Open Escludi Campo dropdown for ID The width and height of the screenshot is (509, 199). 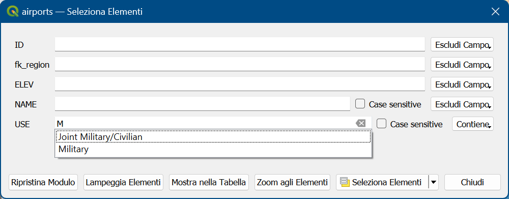[x=462, y=44]
